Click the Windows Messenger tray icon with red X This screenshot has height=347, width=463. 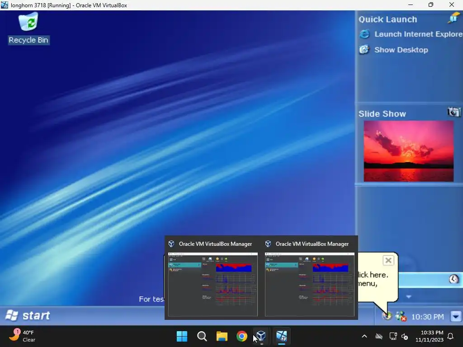tap(401, 316)
